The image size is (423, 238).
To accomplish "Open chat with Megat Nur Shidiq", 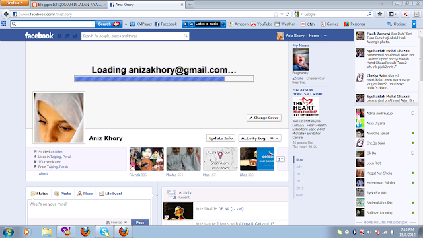I will tap(385, 173).
